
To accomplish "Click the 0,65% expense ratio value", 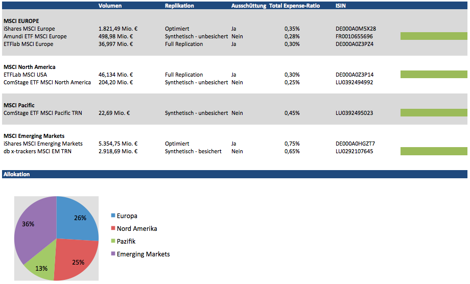I will (292, 151).
